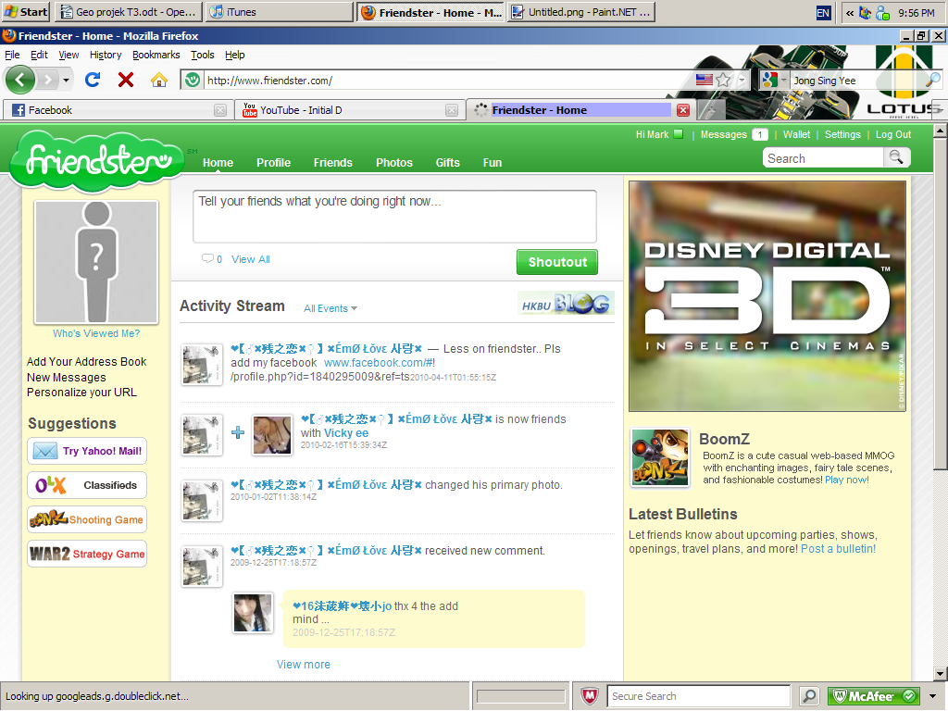Click the WAR2 Strategy Game suggestion
Image resolution: width=948 pixels, height=711 pixels.
click(x=87, y=554)
